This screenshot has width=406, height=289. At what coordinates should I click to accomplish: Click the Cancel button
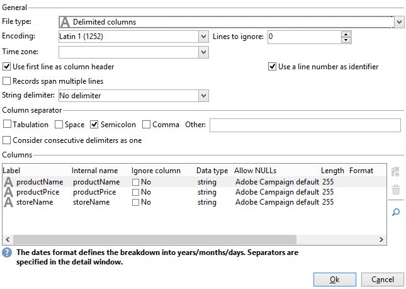coord(383,280)
